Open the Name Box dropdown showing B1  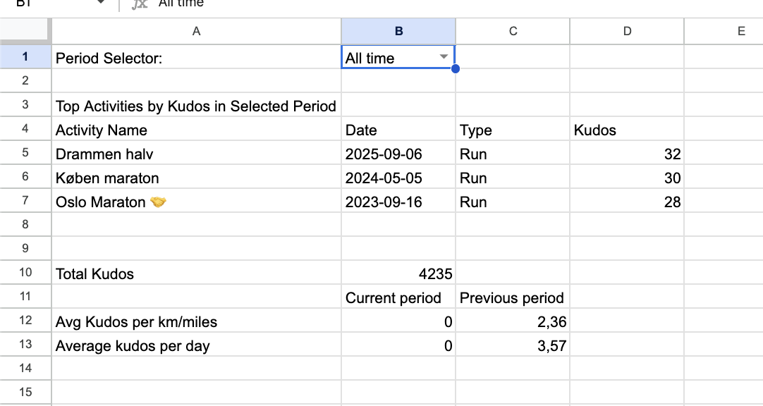pos(101,3)
